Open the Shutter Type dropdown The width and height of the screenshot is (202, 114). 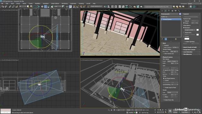point(173,92)
